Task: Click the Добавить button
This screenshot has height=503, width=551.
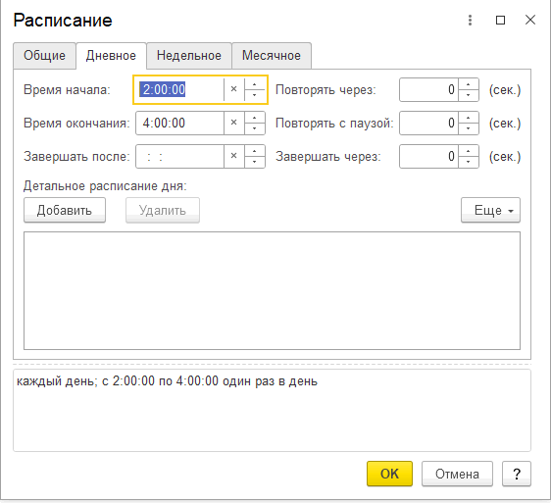Action: coord(65,210)
